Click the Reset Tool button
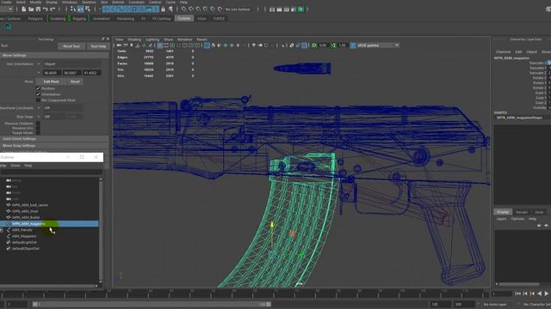The height and width of the screenshot is (309, 551). [x=71, y=46]
